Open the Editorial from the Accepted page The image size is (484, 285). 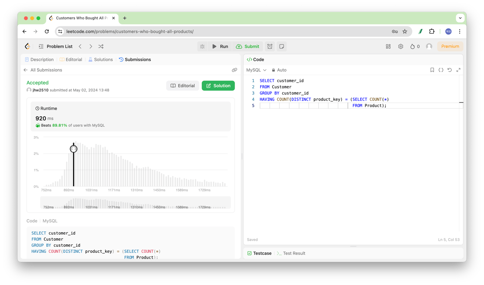[x=183, y=85]
